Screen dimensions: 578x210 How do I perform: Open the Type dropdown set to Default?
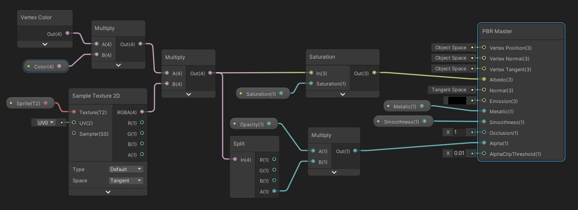126,169
